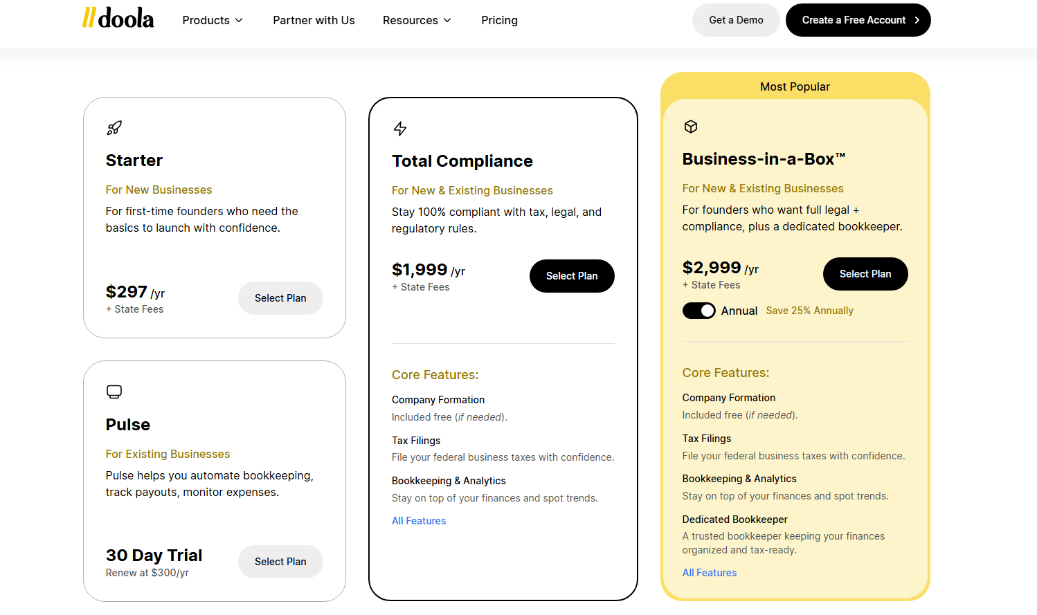Select the Pulse plan
The image size is (1037, 615).
coord(280,562)
